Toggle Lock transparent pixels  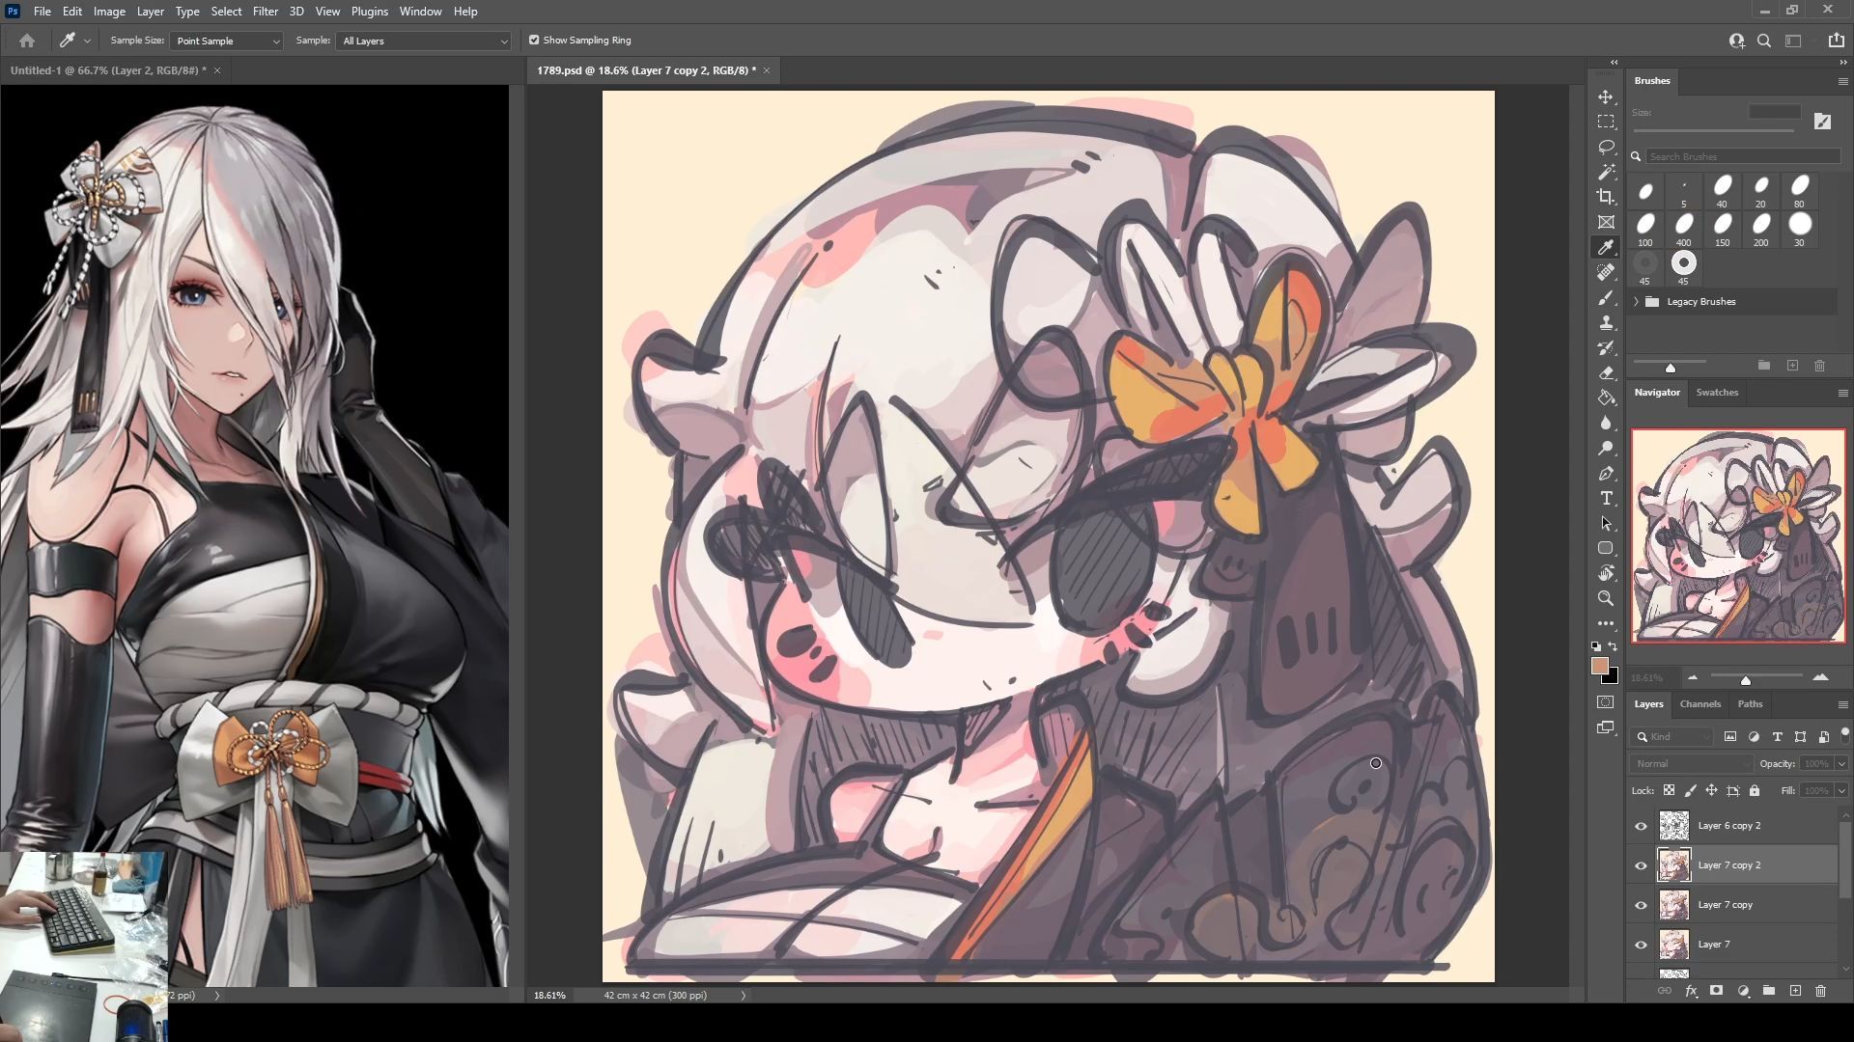click(1669, 790)
